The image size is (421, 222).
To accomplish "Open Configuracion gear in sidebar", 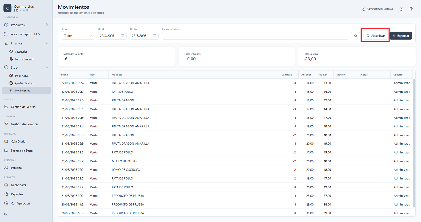I will [6, 203].
